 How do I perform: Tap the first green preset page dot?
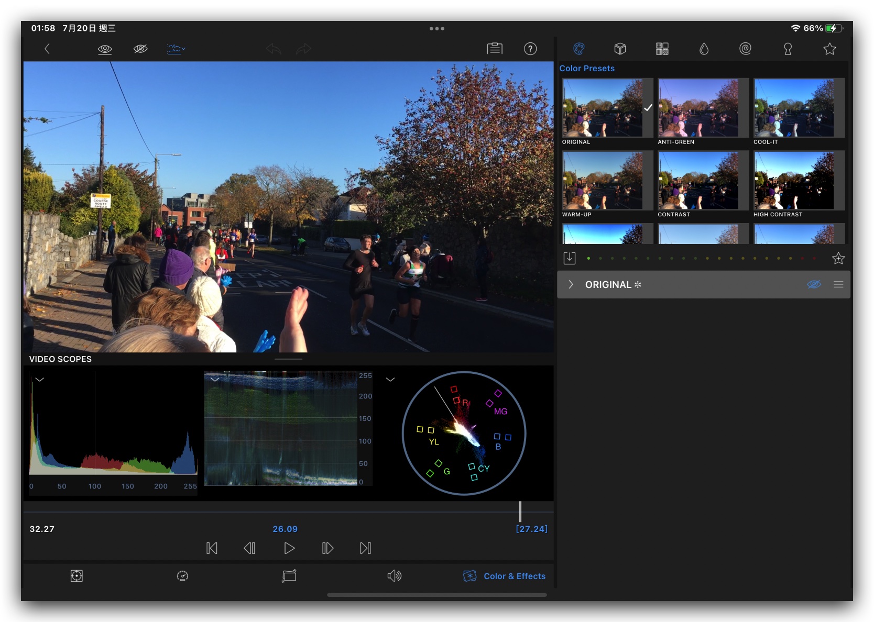coord(589,258)
